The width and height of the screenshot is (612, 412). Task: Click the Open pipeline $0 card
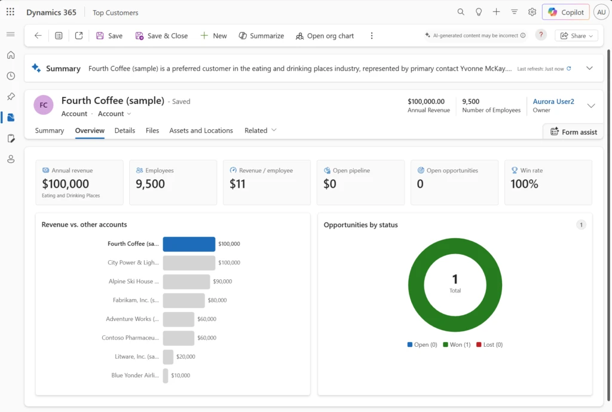360,182
